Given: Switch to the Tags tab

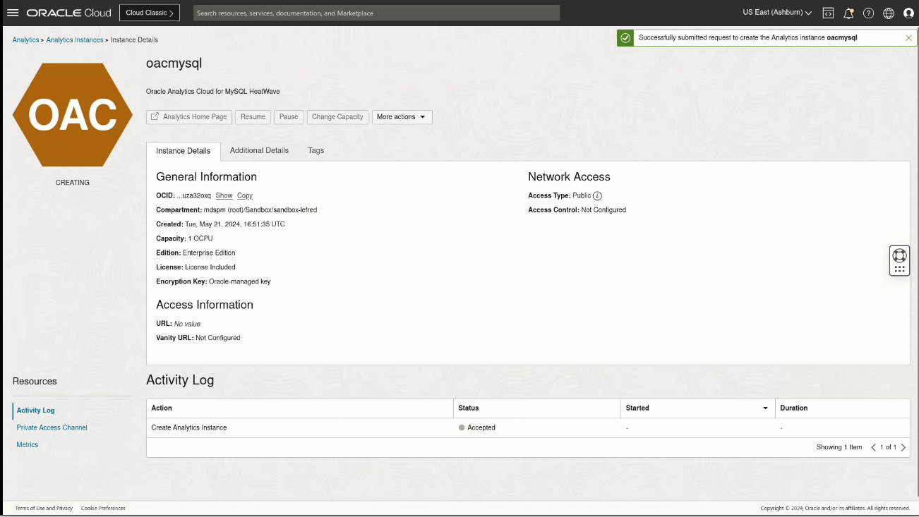Looking at the screenshot, I should [x=316, y=150].
